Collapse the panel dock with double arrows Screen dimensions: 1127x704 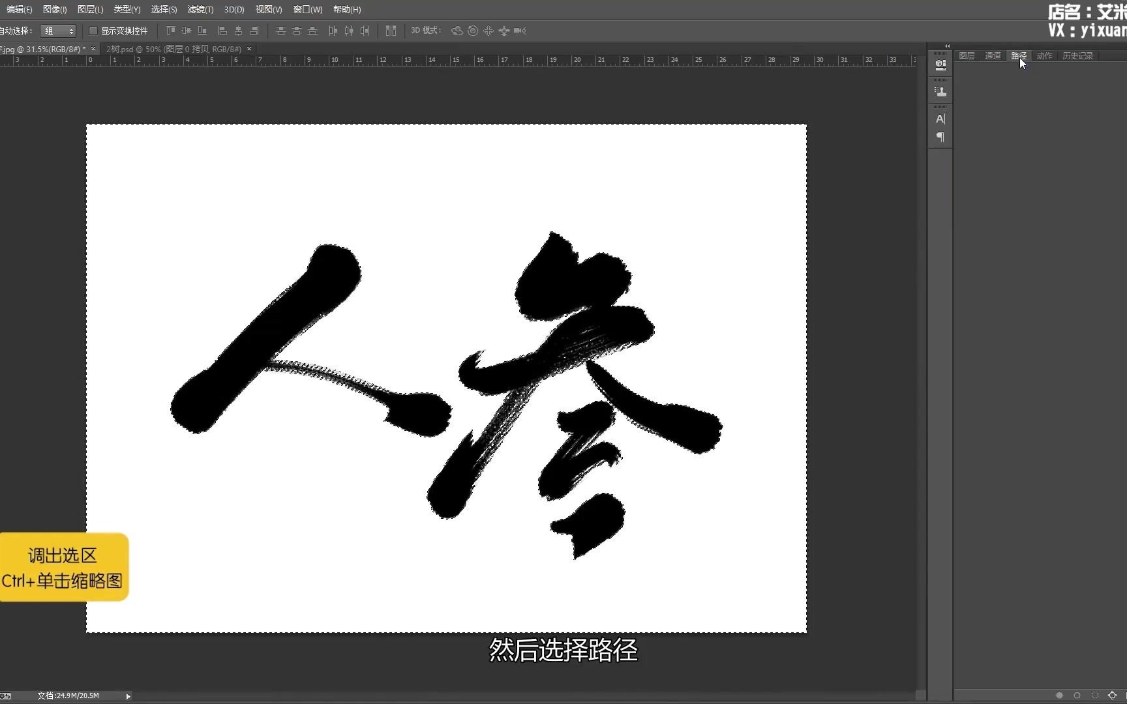[947, 46]
